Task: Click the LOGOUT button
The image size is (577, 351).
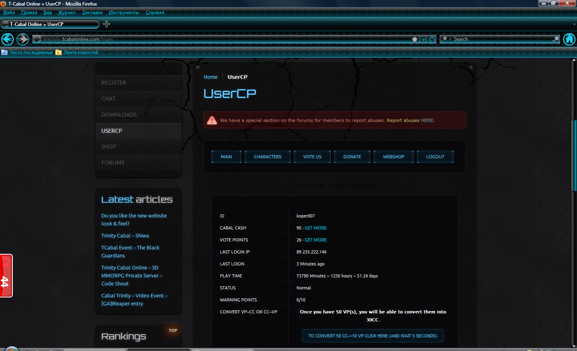Action: click(x=435, y=157)
